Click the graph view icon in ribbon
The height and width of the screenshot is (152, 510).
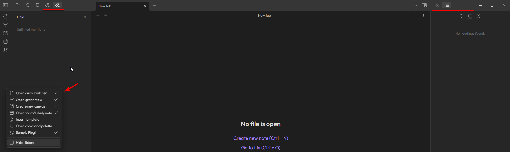click(x=6, y=25)
